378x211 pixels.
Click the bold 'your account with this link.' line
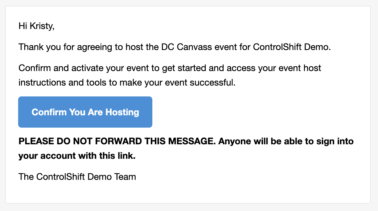[77, 156]
